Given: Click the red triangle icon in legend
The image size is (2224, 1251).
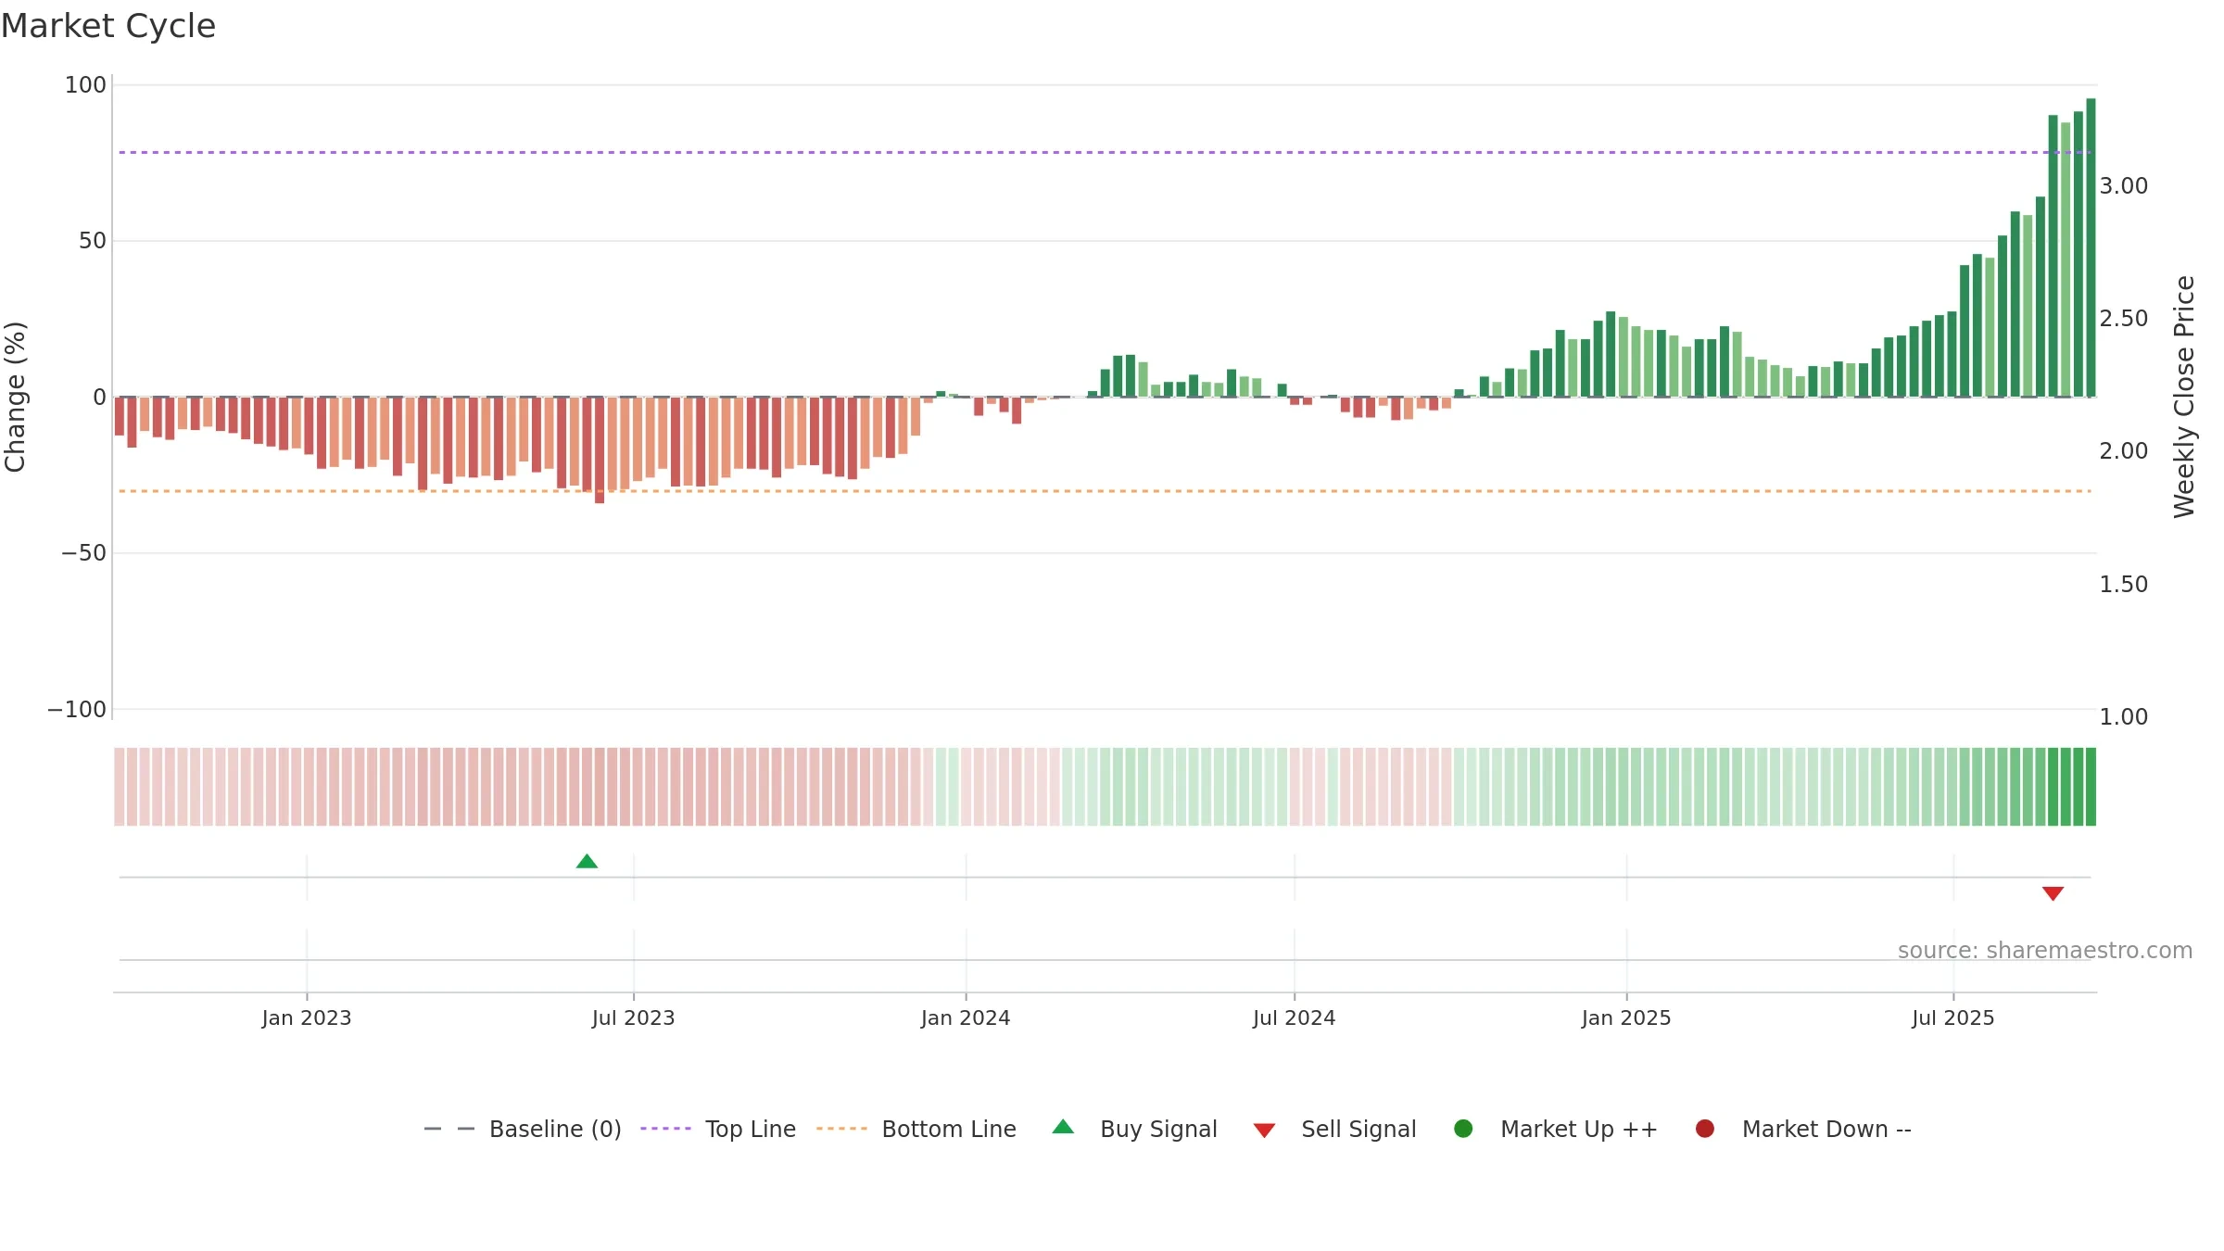Looking at the screenshot, I should 1264,1131.
